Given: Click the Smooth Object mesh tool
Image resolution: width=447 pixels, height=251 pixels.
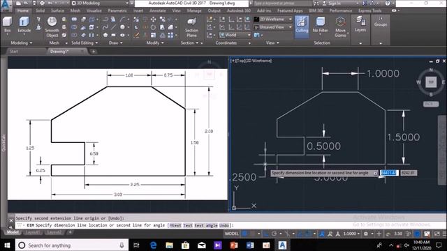Looking at the screenshot, I should pyautogui.click(x=52, y=27).
